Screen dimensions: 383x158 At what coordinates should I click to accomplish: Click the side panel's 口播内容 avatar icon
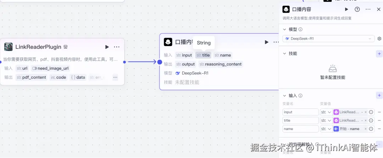[x=286, y=9]
